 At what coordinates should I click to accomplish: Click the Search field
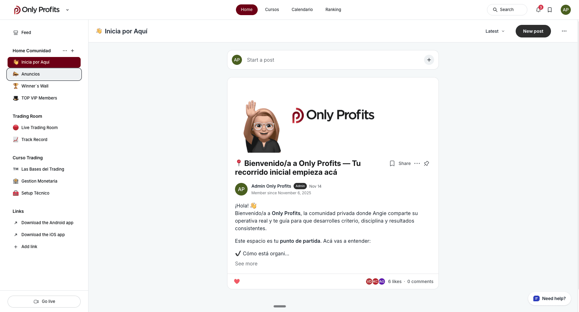[x=507, y=10]
